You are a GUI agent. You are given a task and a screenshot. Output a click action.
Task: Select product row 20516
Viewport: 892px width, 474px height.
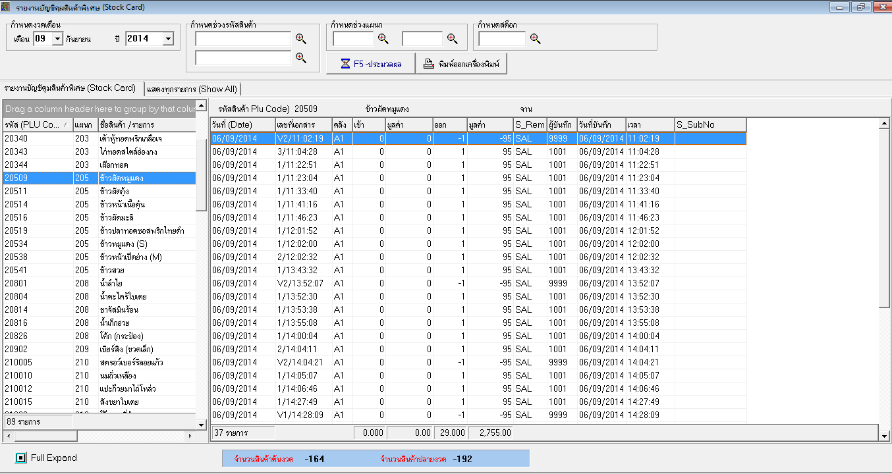coord(99,217)
